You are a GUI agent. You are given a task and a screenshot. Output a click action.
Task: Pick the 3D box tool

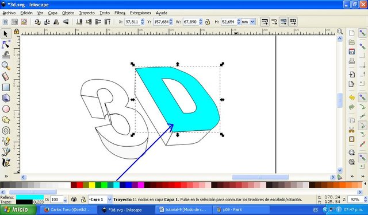coord(6,98)
